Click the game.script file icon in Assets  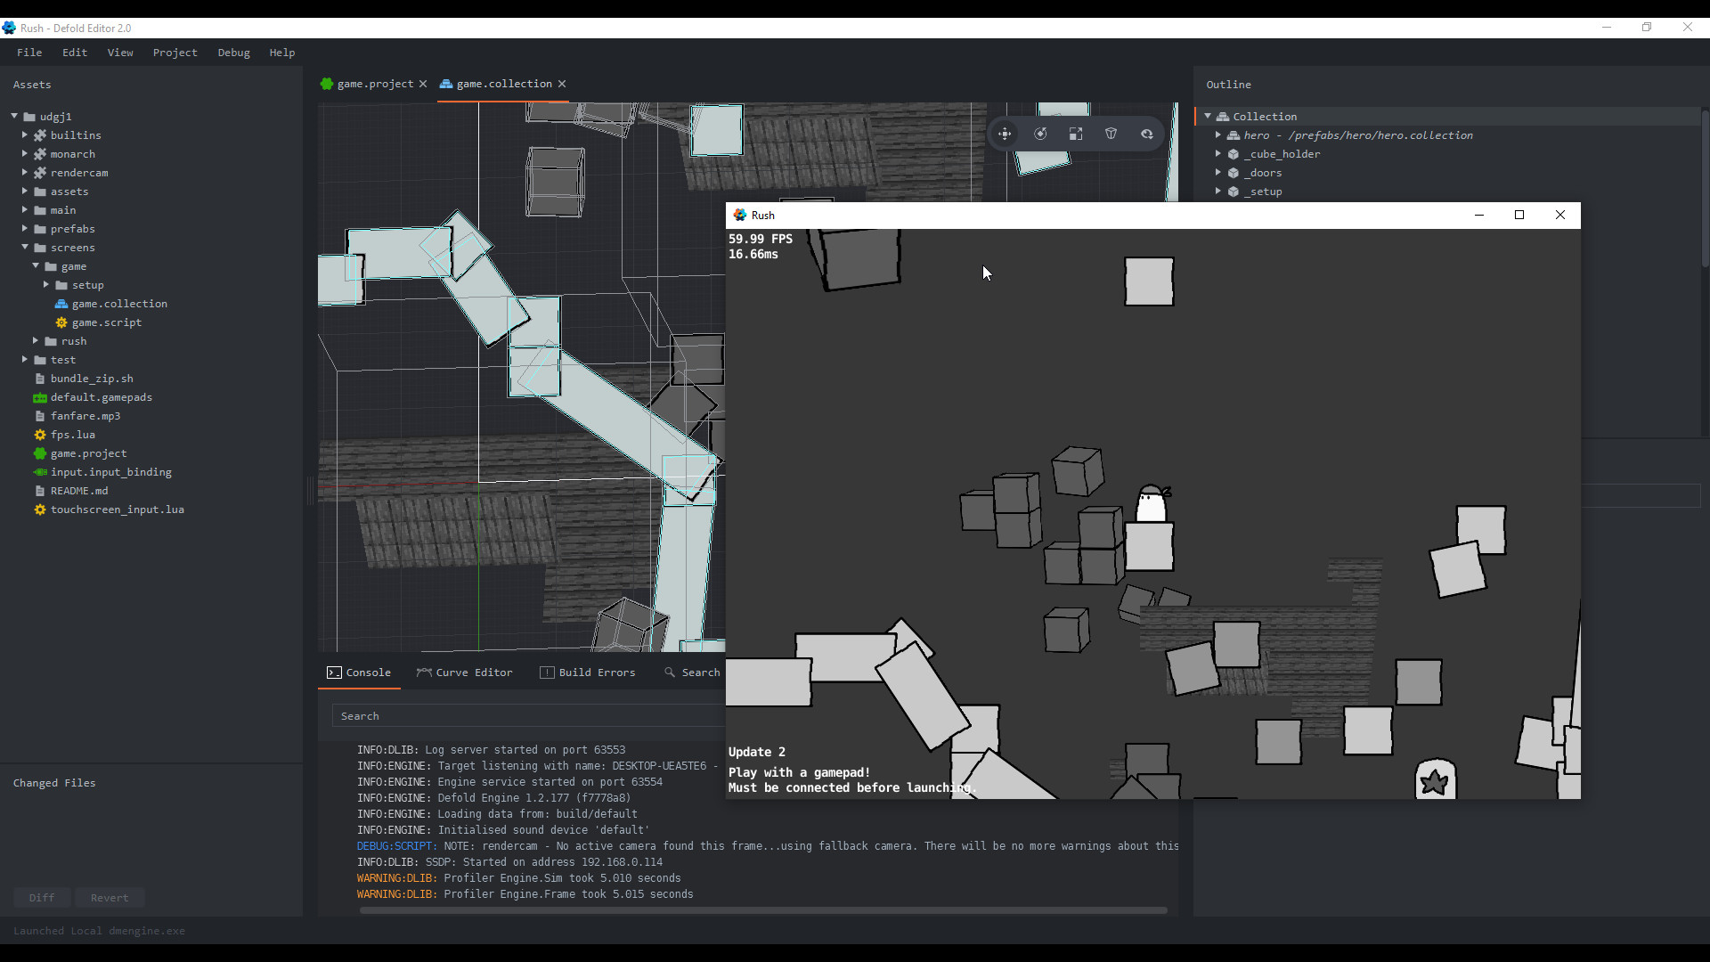point(61,322)
